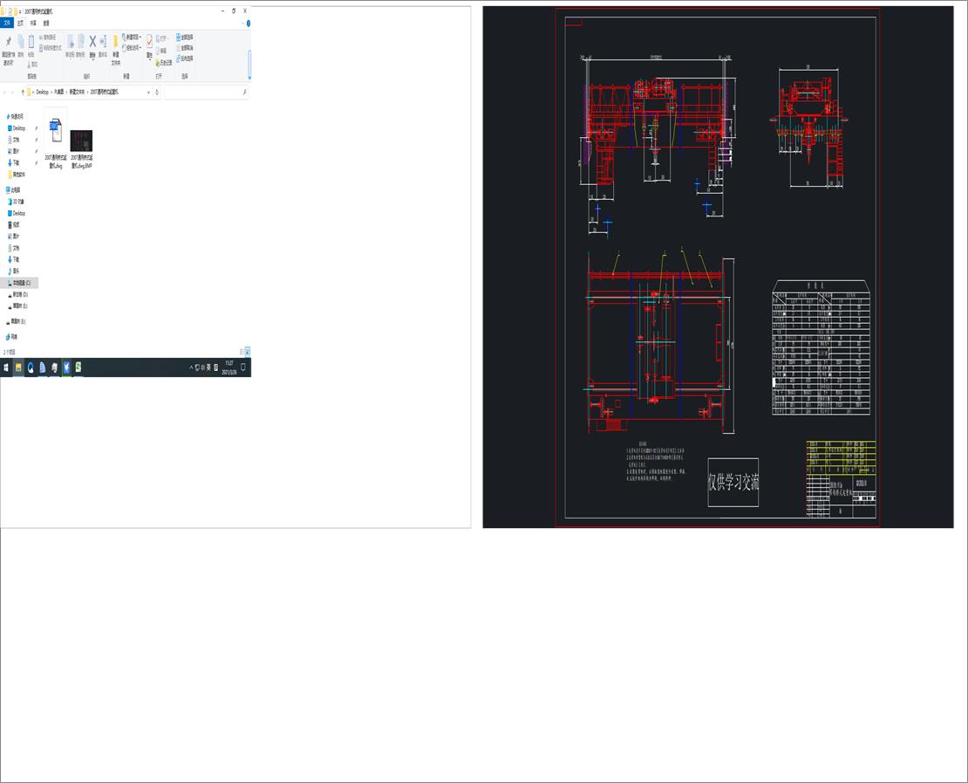Open the Properties icon on the ribbon
968x783 pixels.
click(148, 42)
